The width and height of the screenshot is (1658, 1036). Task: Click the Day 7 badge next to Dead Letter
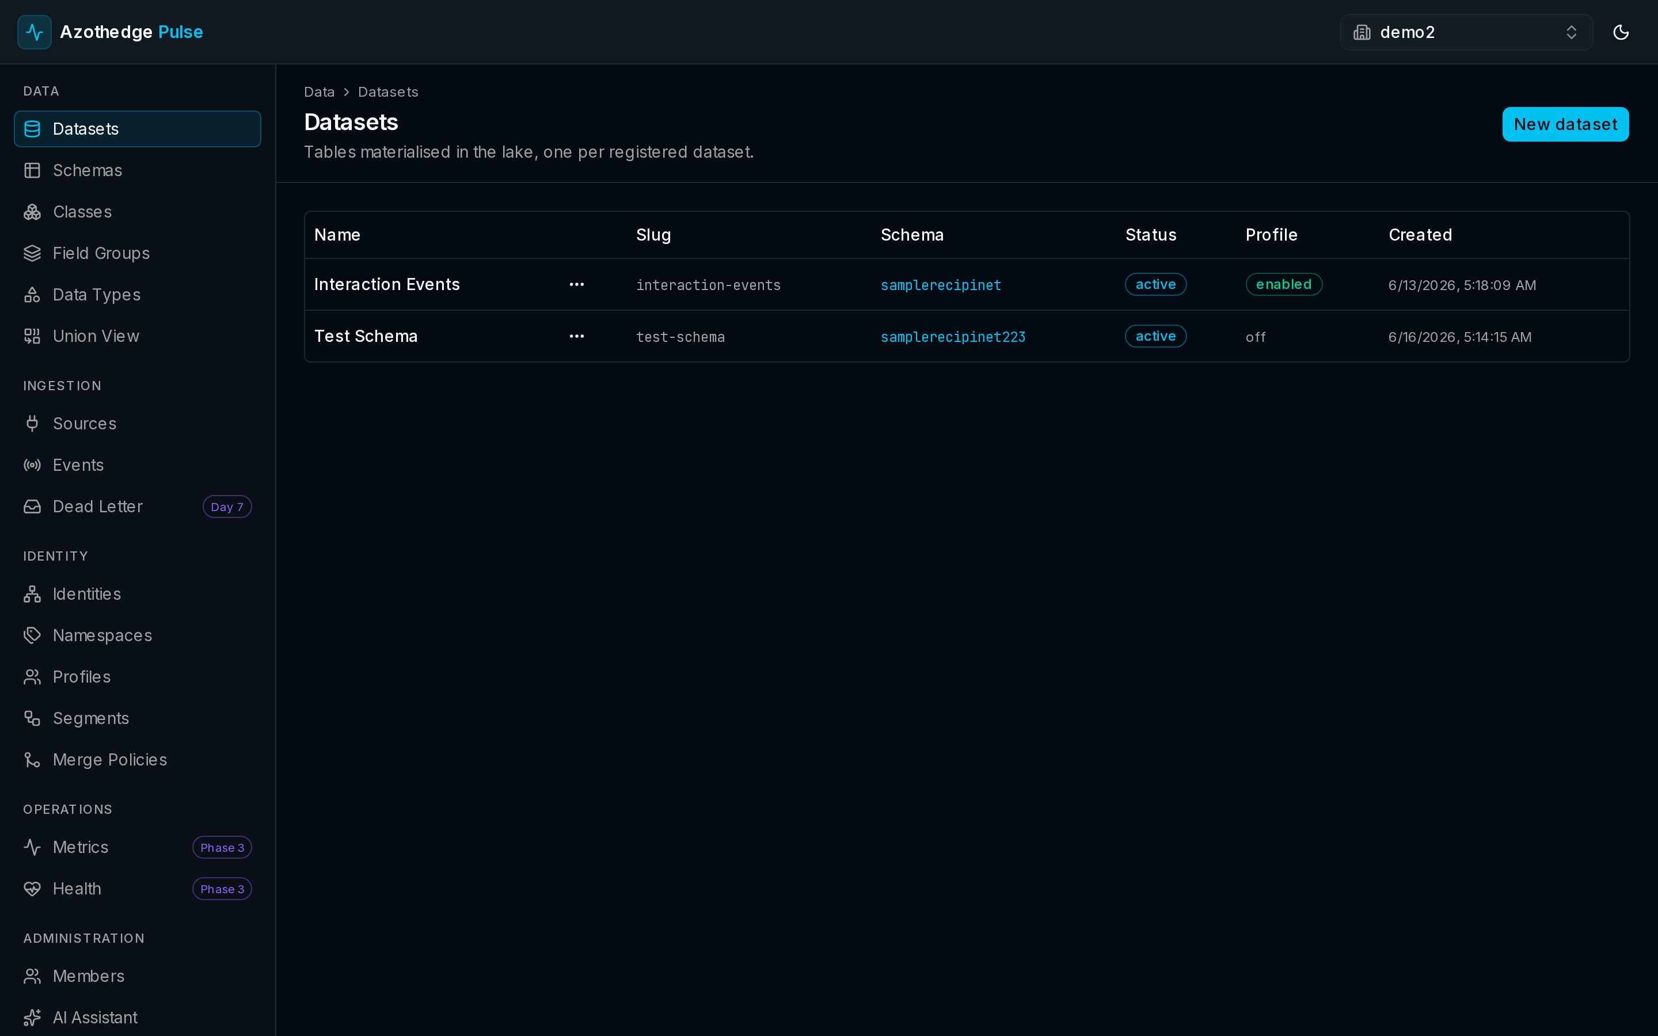pos(227,507)
